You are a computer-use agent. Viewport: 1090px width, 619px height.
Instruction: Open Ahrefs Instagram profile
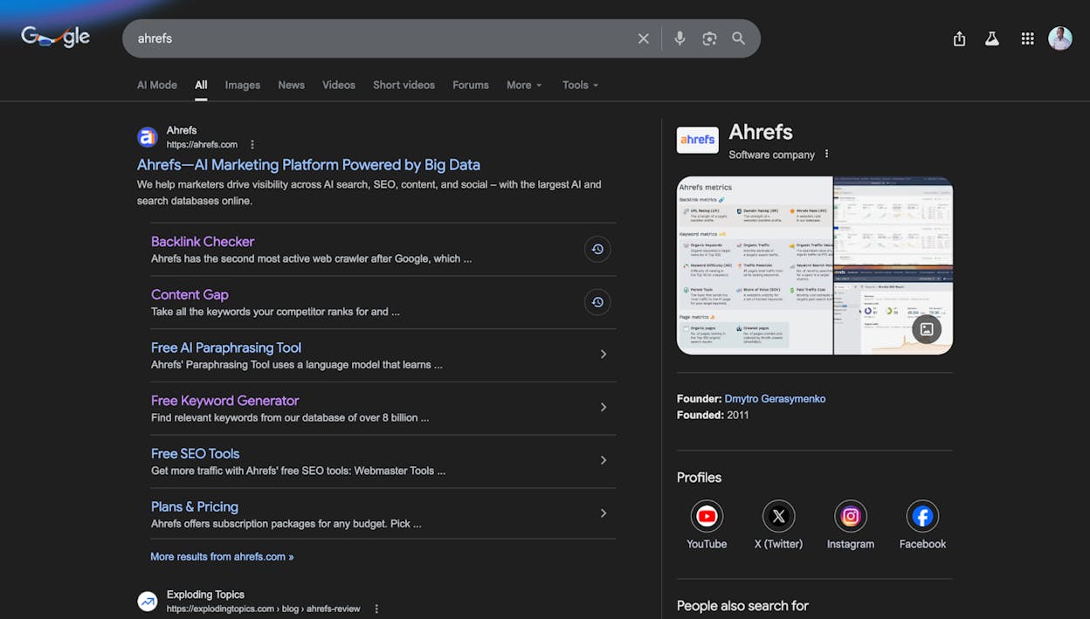point(851,525)
